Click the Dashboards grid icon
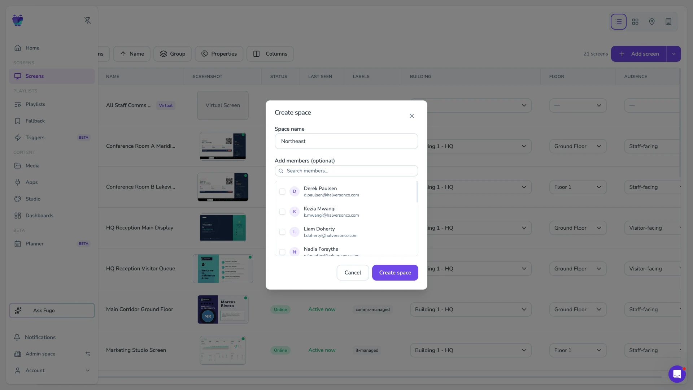The height and width of the screenshot is (390, 693). [x=18, y=216]
